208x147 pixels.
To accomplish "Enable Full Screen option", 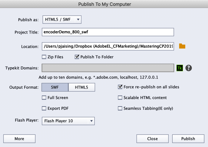I will 44,98.
